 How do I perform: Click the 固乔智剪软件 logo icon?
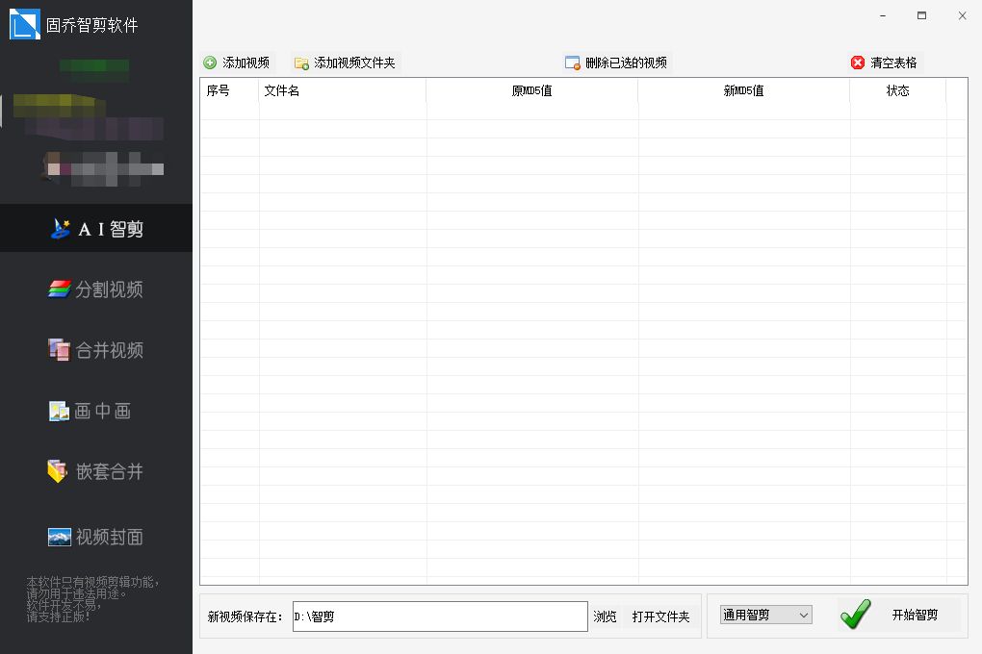[25, 24]
